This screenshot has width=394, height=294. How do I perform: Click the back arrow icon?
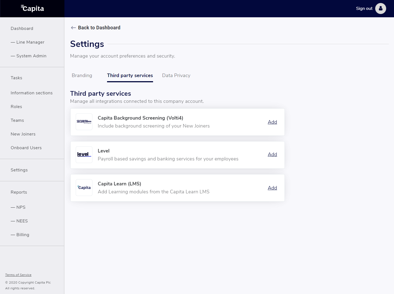point(73,28)
